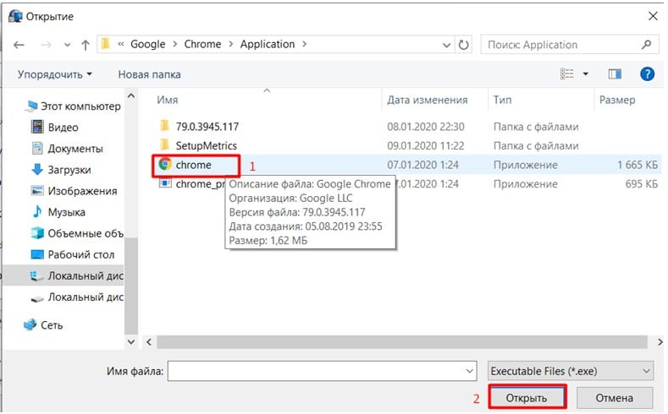Click the Открыть button
Viewport: 668px width, 414px height.
(527, 398)
